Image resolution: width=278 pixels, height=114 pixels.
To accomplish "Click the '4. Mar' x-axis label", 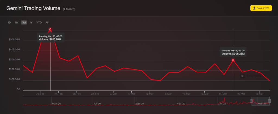I will click(x=132, y=94).
